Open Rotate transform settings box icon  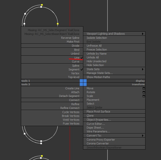pyautogui.click(x=144, y=92)
